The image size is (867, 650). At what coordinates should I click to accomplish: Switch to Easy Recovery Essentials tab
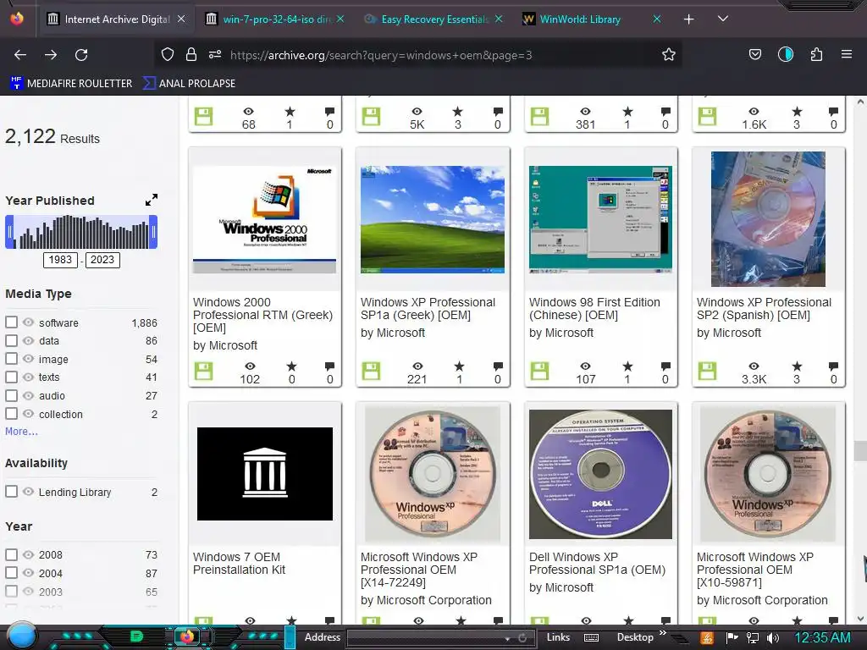click(434, 19)
